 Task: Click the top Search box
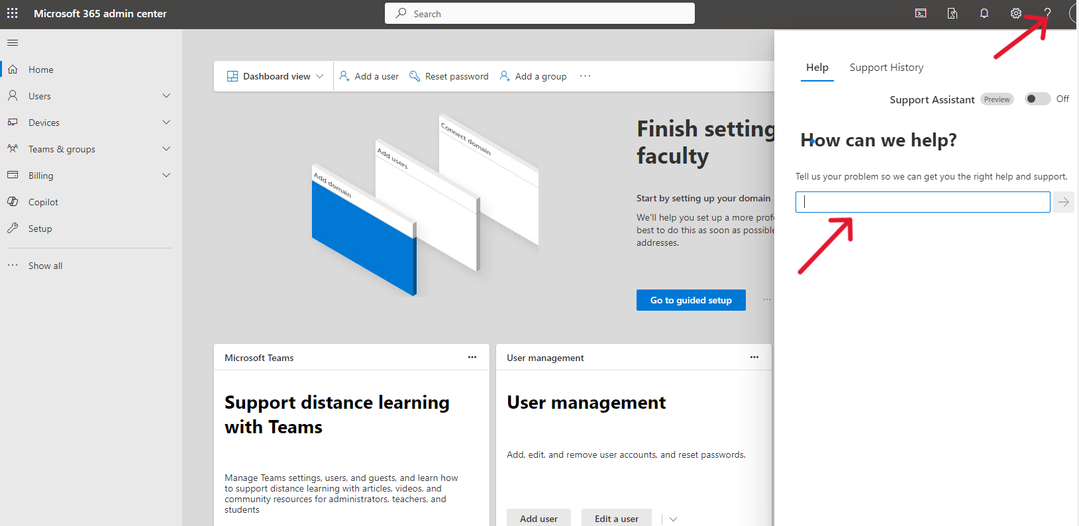tap(540, 13)
